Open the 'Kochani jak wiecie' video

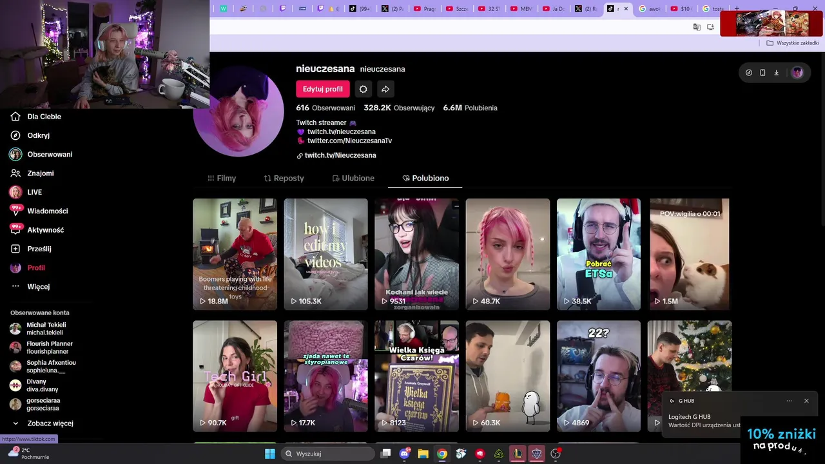coord(417,254)
